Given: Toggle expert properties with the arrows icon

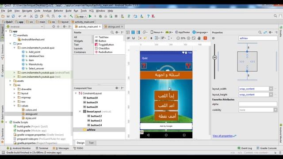Looking at the screenshot, I should 265,32.
